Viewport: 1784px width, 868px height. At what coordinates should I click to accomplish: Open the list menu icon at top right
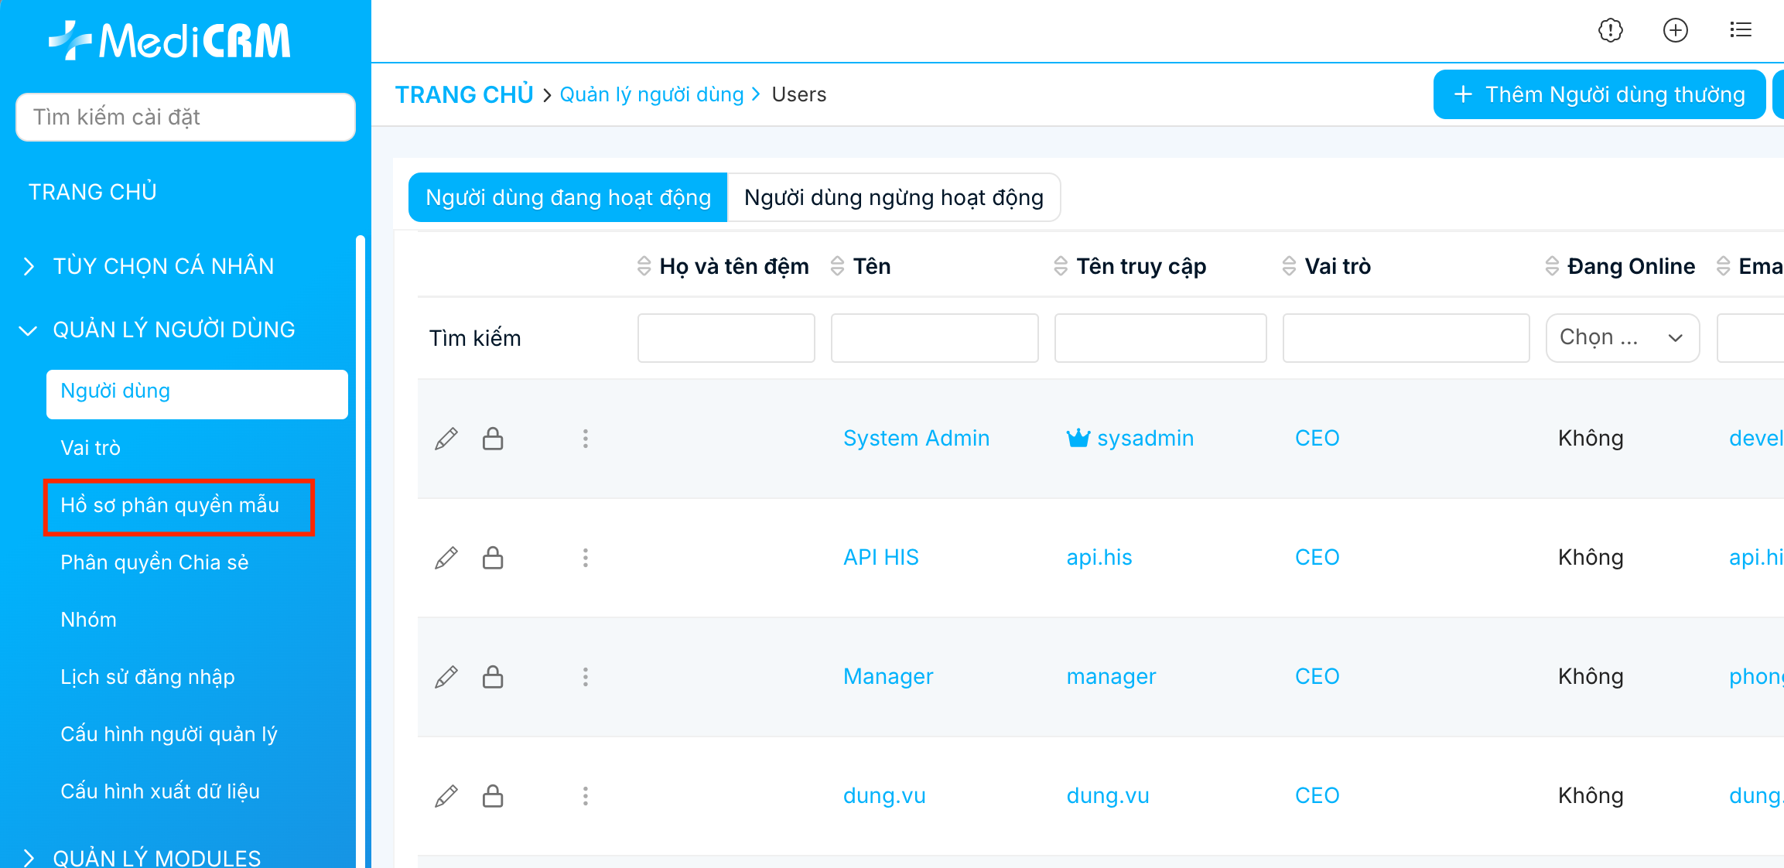1740,31
